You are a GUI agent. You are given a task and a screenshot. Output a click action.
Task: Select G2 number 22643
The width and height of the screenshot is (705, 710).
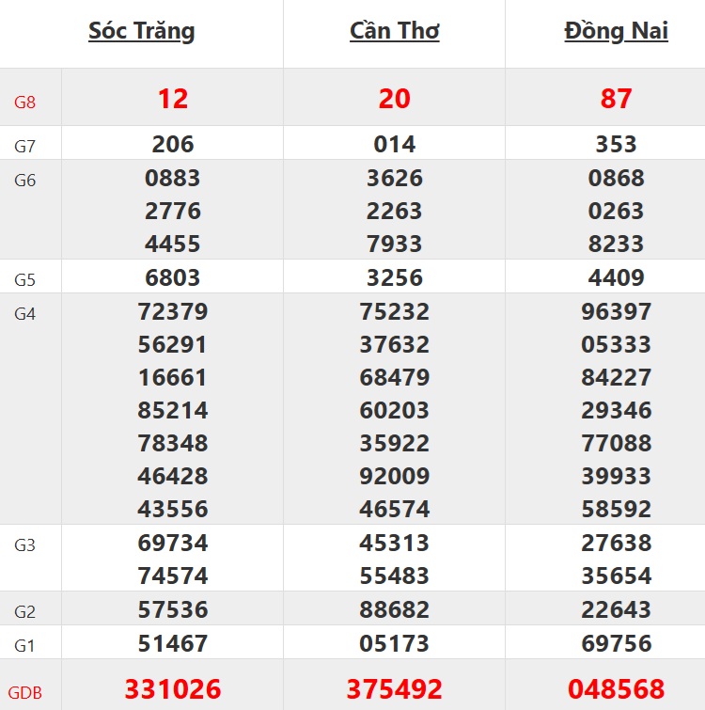click(x=617, y=610)
